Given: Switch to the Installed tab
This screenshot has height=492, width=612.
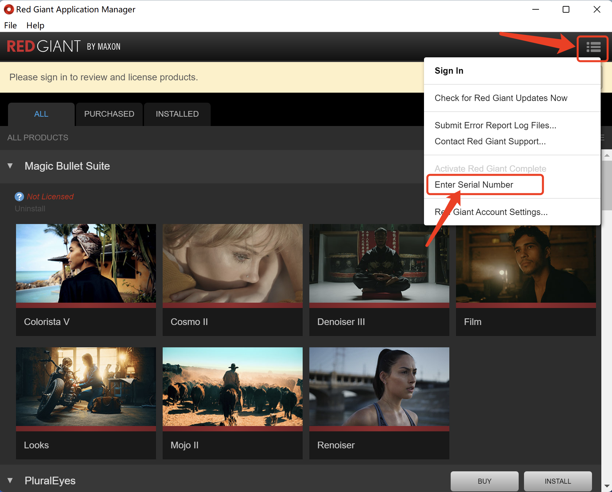Looking at the screenshot, I should 177,114.
